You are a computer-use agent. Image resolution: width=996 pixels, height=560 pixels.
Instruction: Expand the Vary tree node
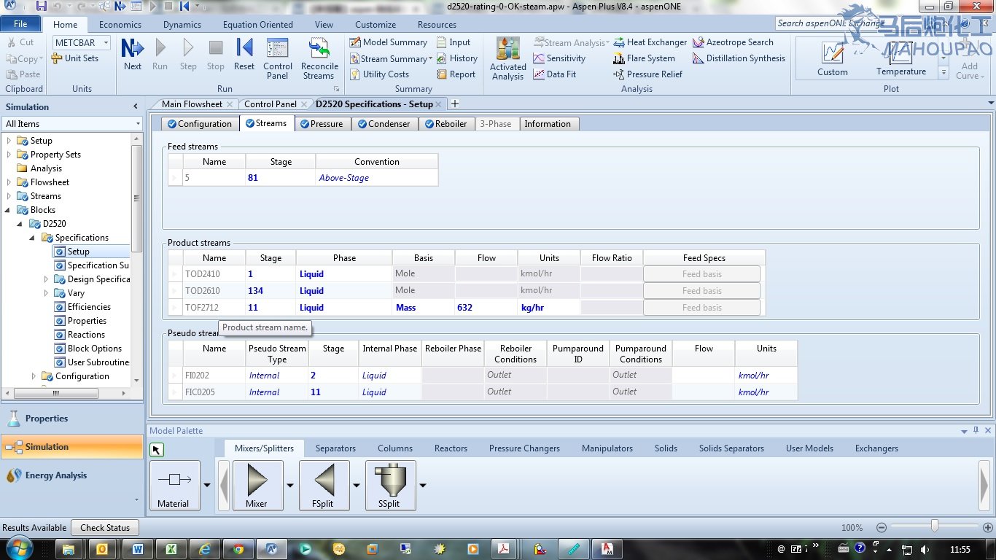[x=46, y=293]
